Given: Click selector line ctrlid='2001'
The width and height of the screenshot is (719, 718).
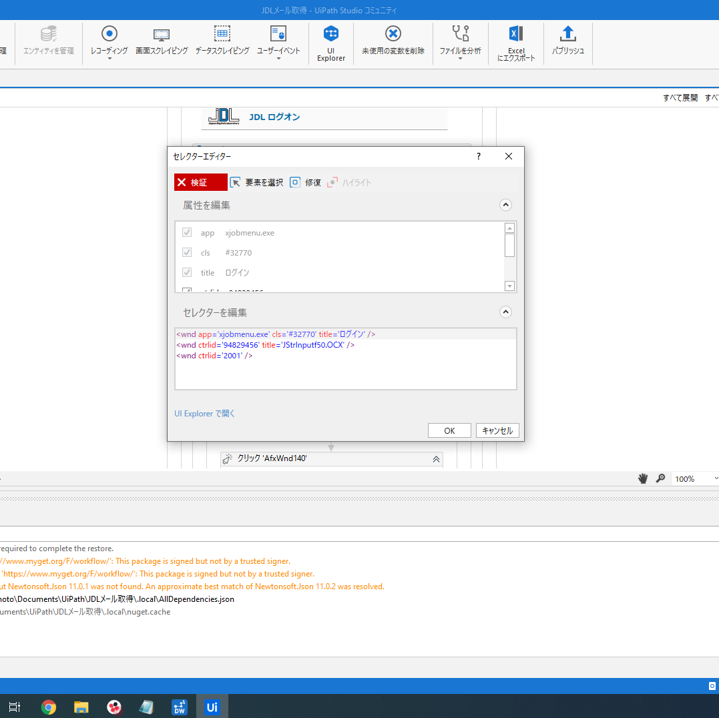Looking at the screenshot, I should coord(214,356).
